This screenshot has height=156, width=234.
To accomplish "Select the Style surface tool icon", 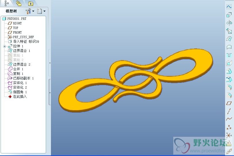I will 229,7.
